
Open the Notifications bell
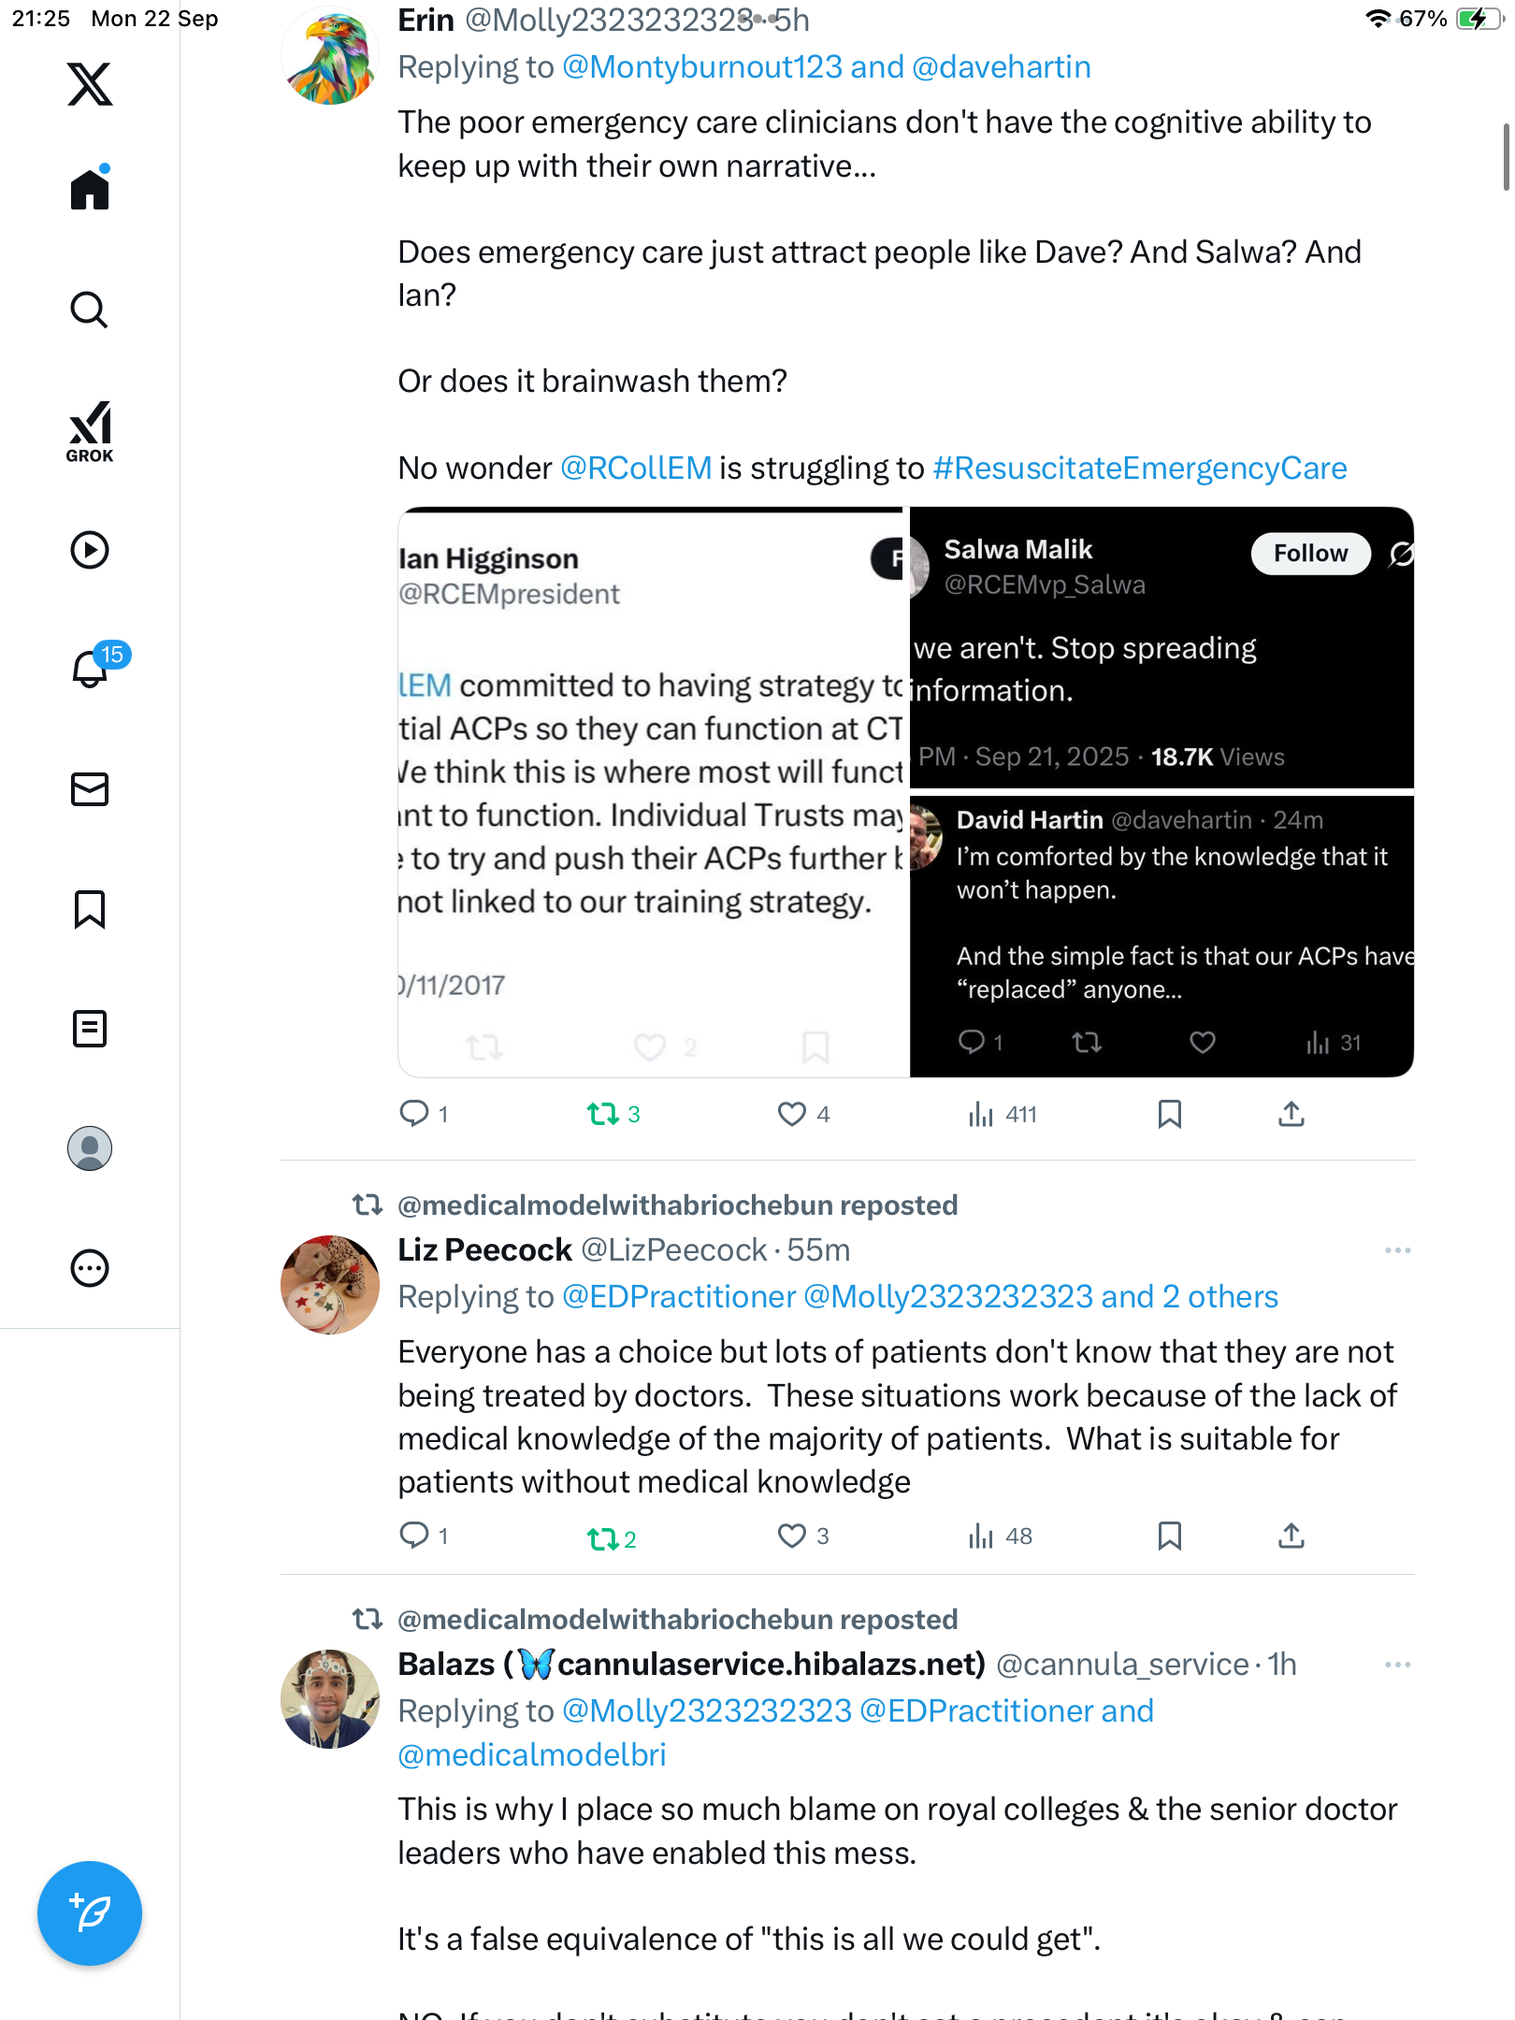[90, 669]
